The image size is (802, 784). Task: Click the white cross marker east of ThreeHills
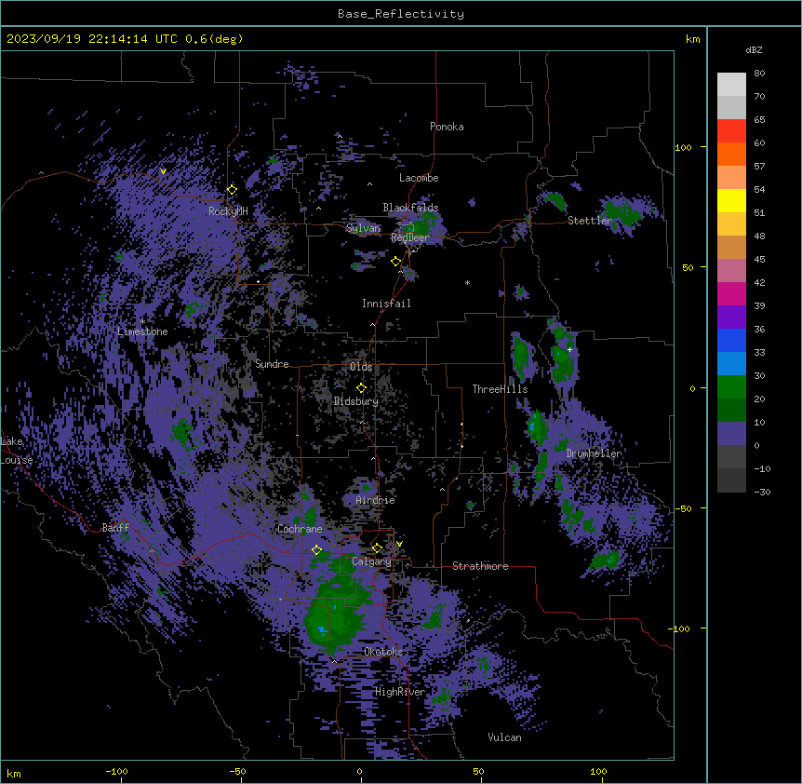click(x=569, y=349)
